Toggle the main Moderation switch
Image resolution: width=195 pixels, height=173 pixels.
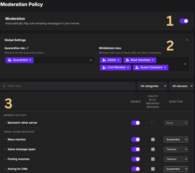tap(184, 21)
